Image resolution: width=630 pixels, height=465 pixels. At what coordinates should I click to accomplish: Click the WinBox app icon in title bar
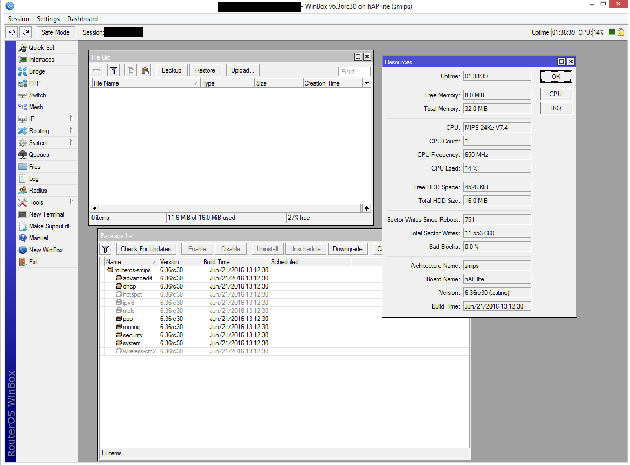pyautogui.click(x=10, y=5)
